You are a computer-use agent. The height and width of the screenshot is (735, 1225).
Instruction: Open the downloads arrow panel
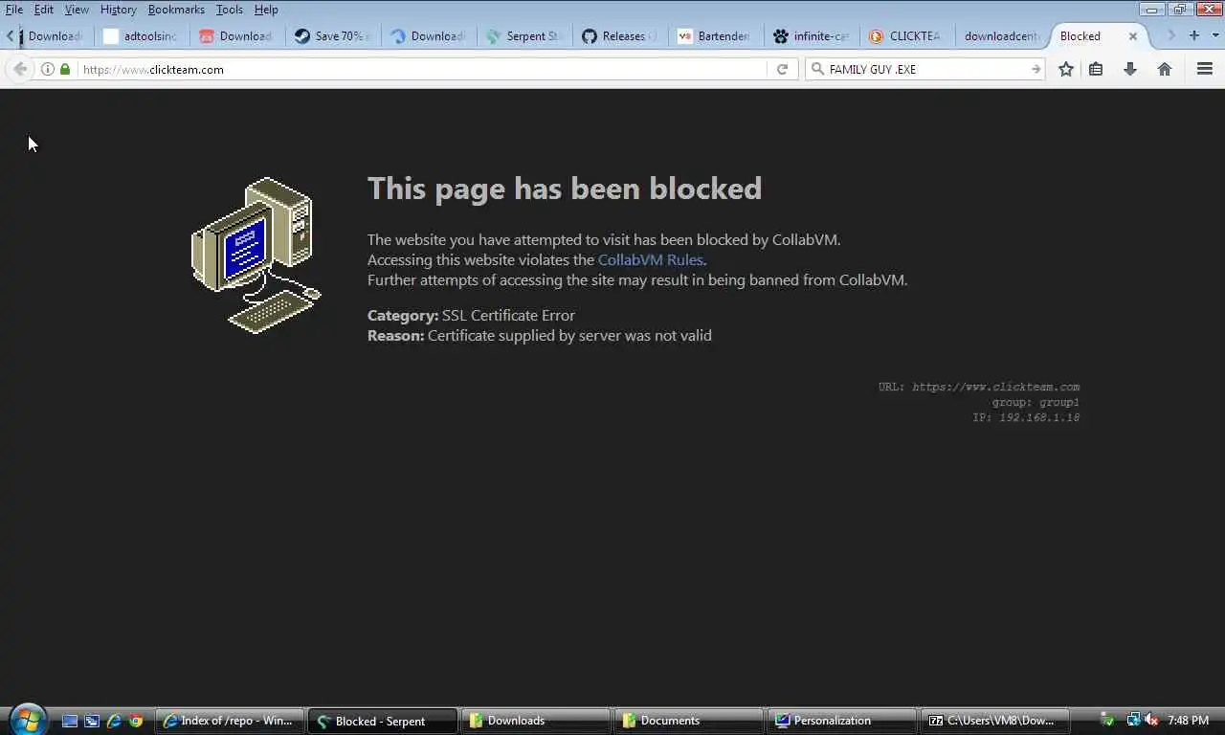coord(1130,69)
